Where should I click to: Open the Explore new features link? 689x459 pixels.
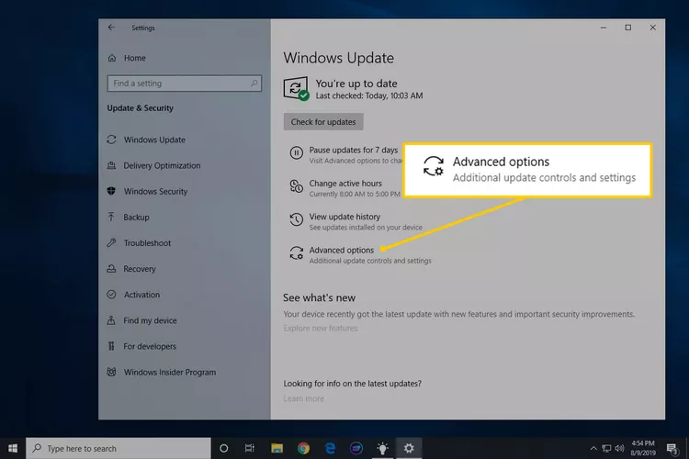click(321, 329)
